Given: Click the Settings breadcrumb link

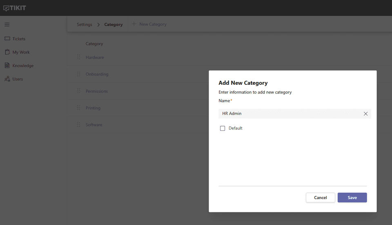Looking at the screenshot, I should pos(85,24).
